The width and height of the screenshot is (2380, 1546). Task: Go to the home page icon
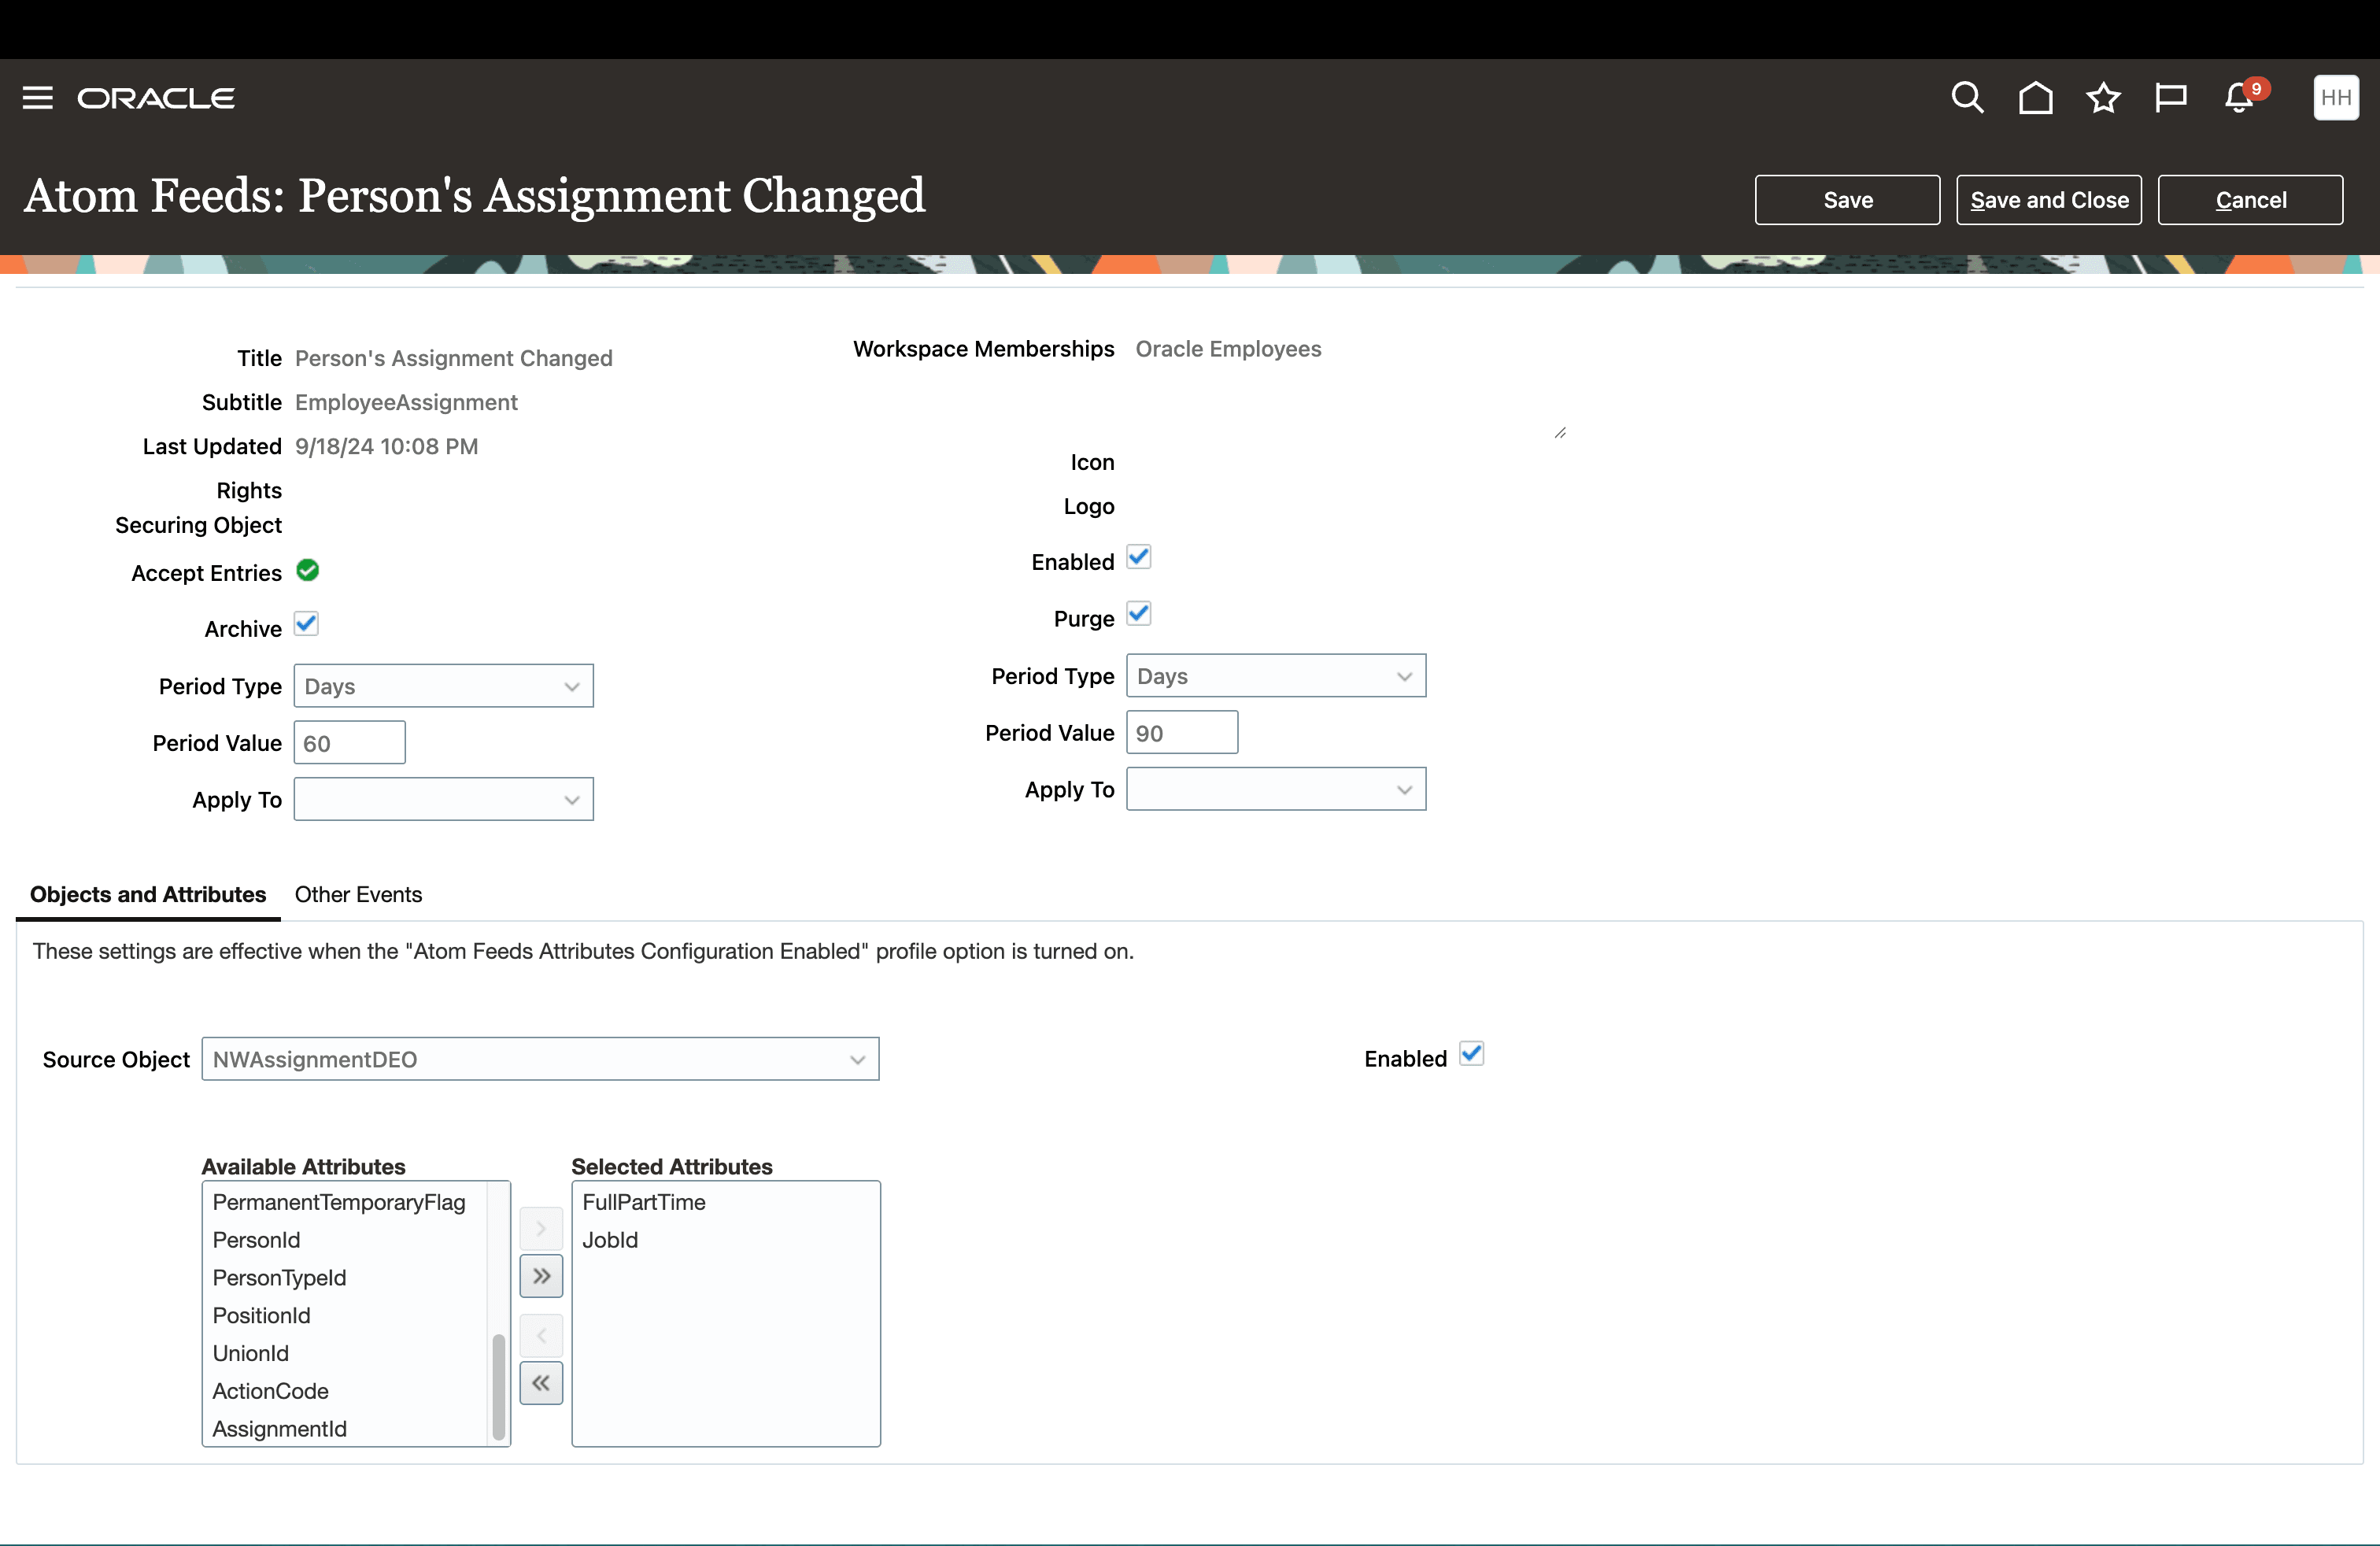2035,96
